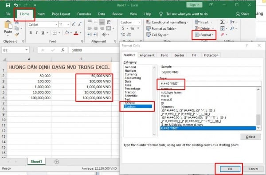
Task: Click the Clear eraser icon
Action: (223, 35)
